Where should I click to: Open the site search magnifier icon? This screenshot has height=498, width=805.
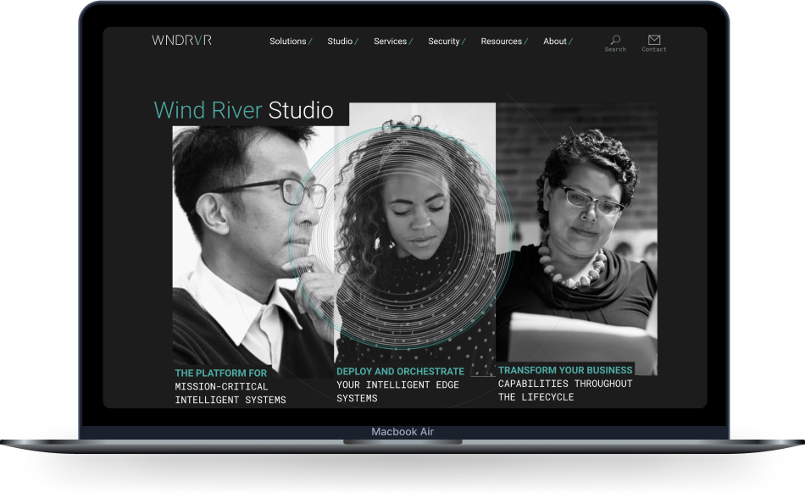(x=615, y=39)
